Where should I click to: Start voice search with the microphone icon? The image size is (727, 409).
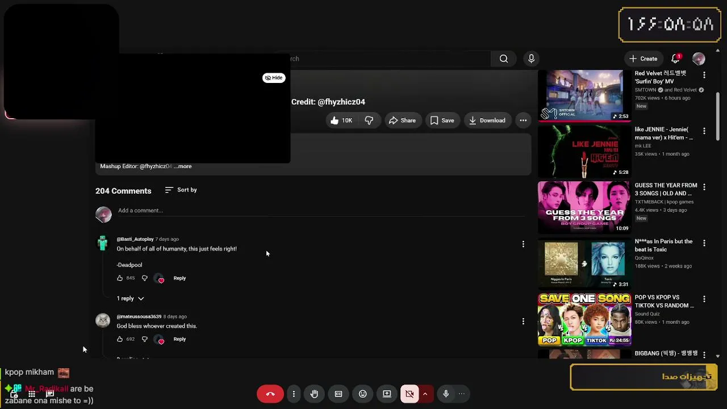pos(532,59)
